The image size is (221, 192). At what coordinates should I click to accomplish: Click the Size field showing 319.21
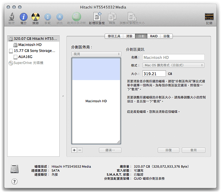click(x=154, y=74)
